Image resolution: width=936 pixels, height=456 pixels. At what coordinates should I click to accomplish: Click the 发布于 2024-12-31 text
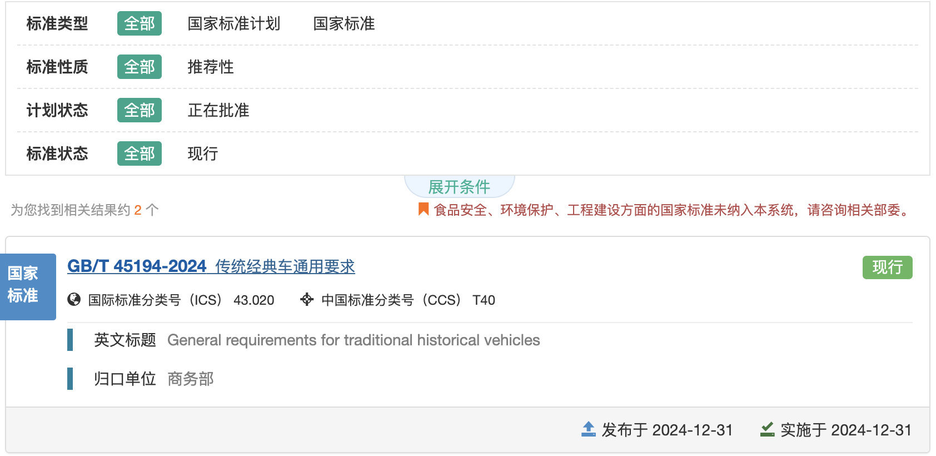(x=667, y=430)
